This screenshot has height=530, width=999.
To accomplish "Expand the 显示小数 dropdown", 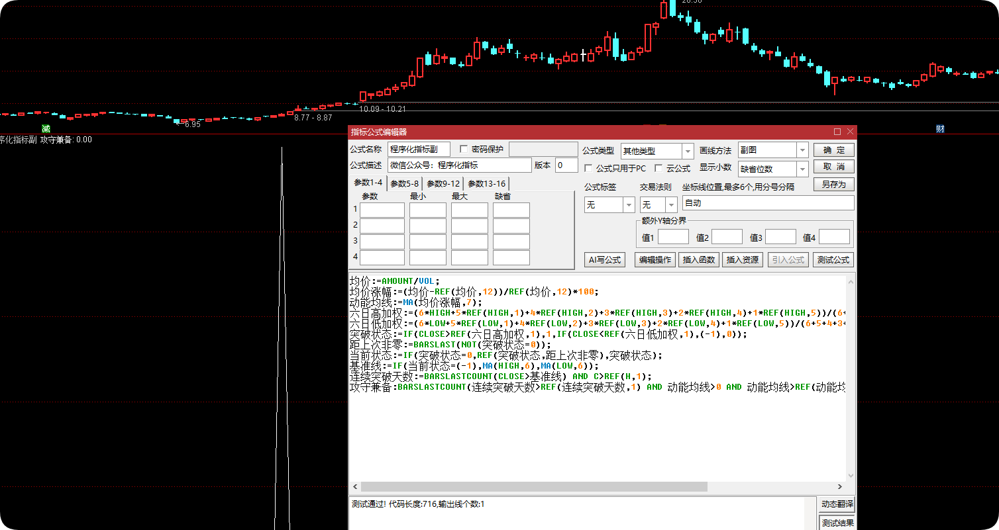I will click(803, 169).
